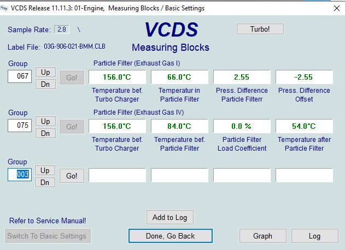The image size is (345, 250).
Task: Click Up for group 075
Action: 45,121
